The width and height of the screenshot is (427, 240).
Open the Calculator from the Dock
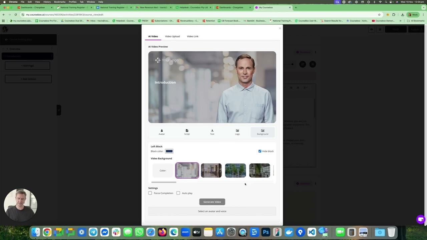point(351,232)
